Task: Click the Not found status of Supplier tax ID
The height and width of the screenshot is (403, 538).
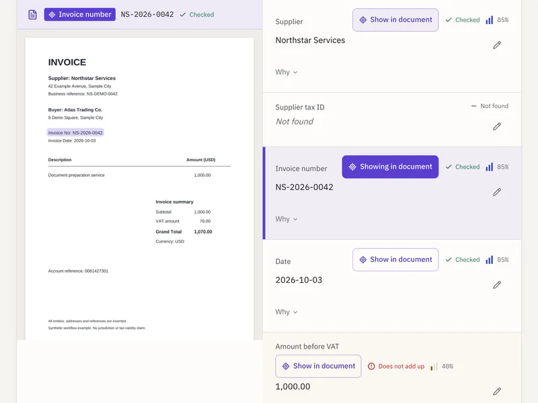Action: pyautogui.click(x=490, y=106)
